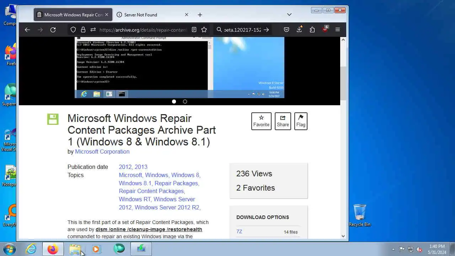The width and height of the screenshot is (455, 256).
Task: List all tabs dropdown arrow
Action: coord(289,15)
